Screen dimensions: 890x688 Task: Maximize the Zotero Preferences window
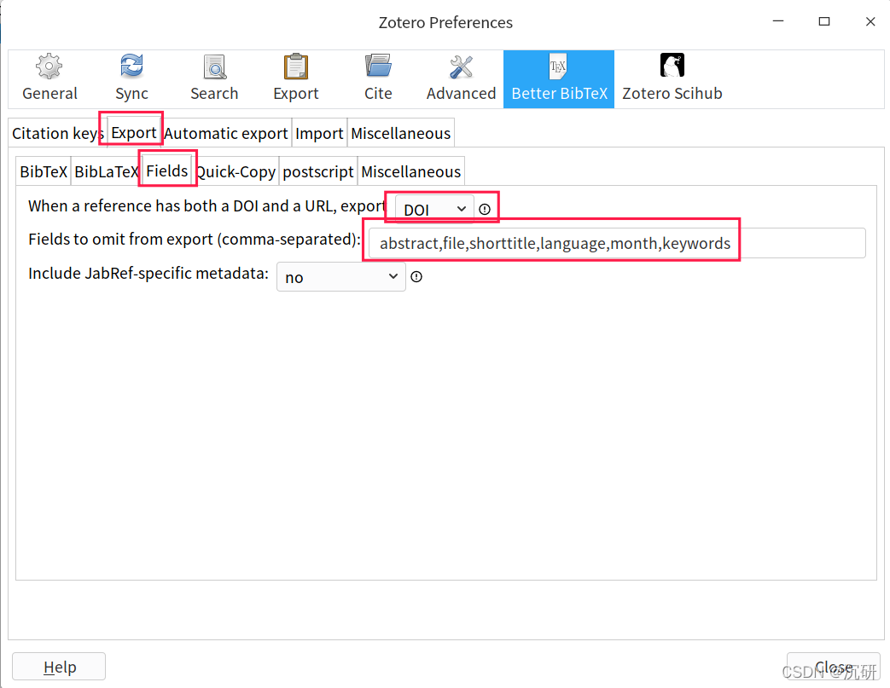tap(824, 21)
